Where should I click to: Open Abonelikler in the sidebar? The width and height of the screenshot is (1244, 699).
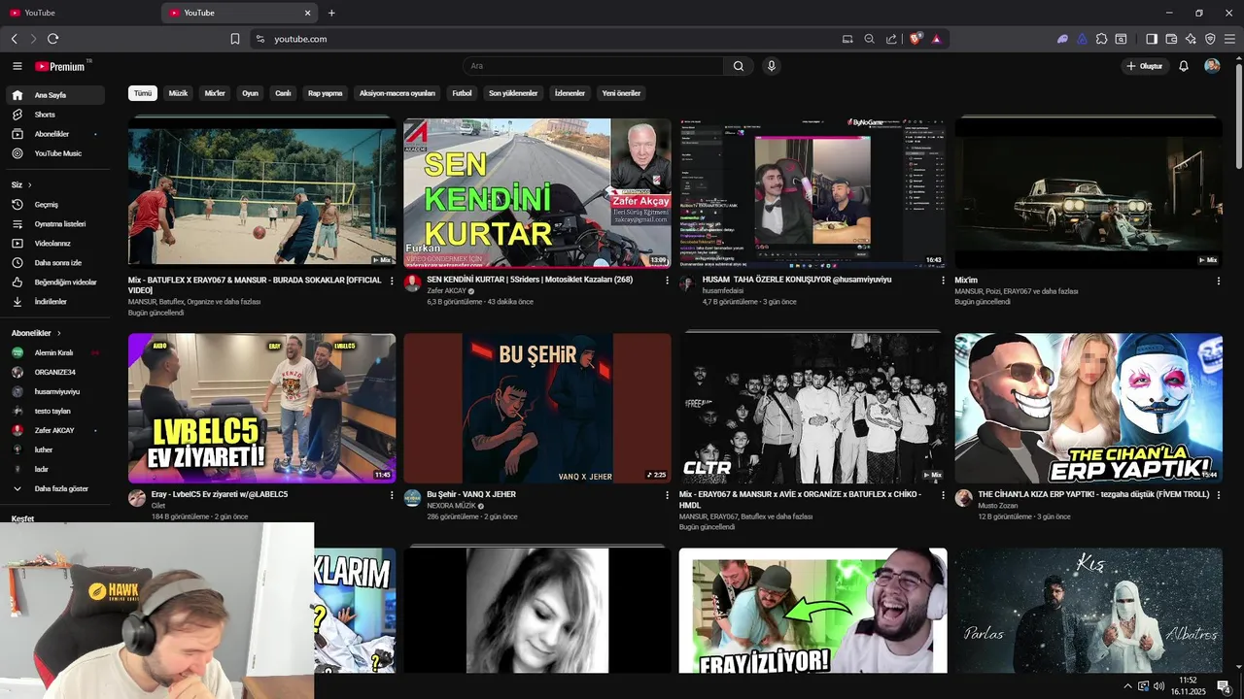click(55, 134)
